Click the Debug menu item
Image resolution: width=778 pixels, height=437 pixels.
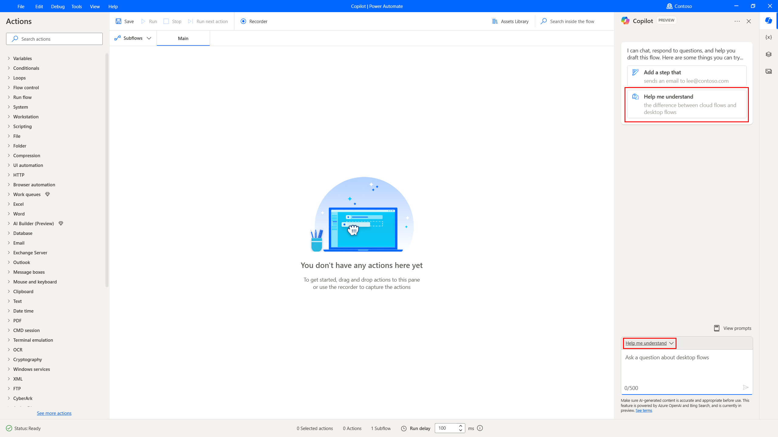point(58,6)
